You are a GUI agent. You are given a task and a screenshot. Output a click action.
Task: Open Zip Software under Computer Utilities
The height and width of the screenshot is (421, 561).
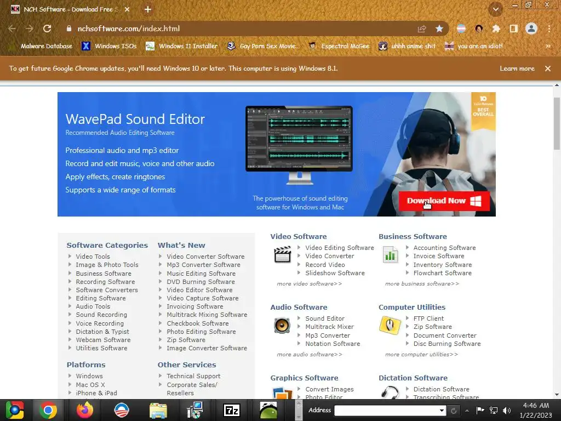(x=433, y=327)
